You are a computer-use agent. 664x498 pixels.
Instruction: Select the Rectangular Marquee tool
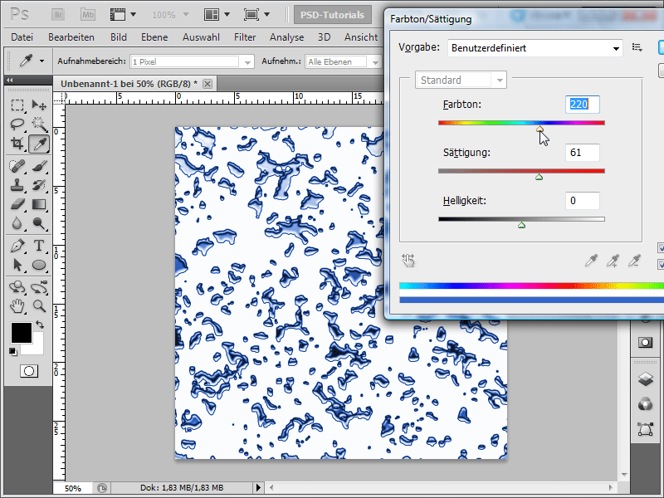click(x=17, y=105)
